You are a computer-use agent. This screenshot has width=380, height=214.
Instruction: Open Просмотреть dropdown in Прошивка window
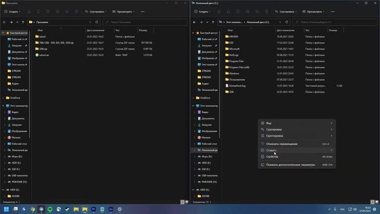[x=123, y=12]
